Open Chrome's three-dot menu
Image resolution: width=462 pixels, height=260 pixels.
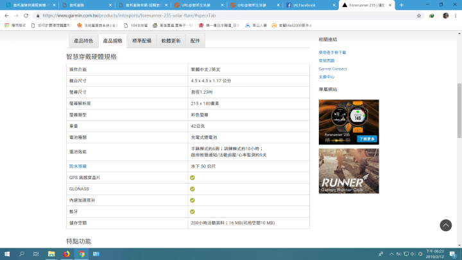click(x=455, y=15)
